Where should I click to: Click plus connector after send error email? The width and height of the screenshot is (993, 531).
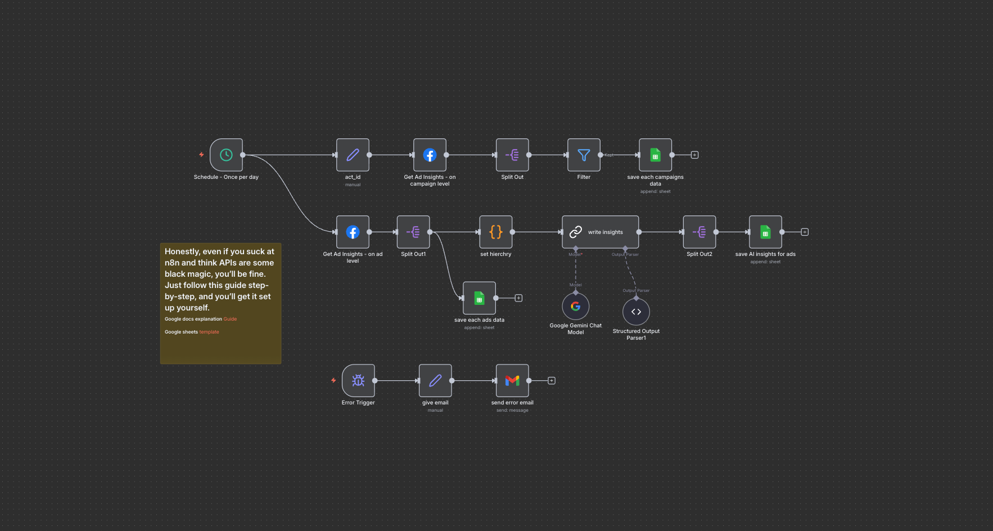pos(552,381)
